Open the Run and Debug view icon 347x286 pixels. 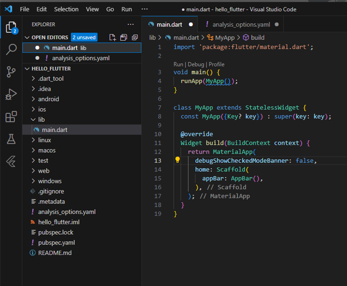pyautogui.click(x=11, y=94)
